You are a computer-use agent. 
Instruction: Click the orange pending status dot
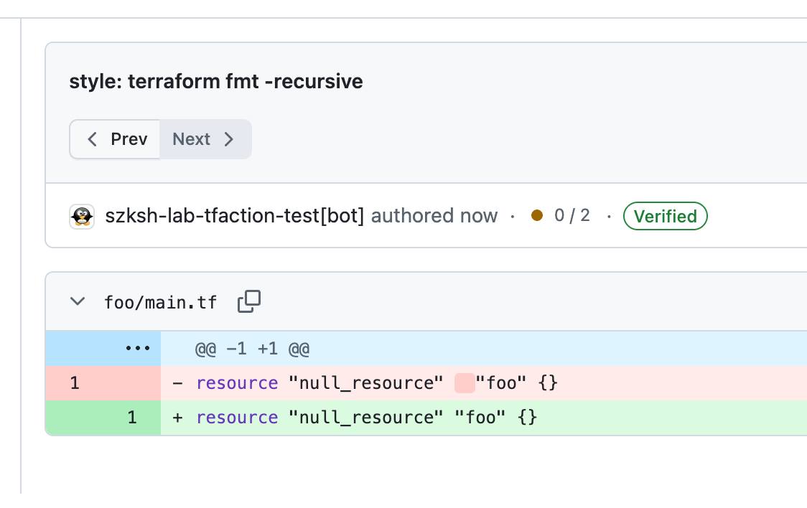click(x=537, y=215)
